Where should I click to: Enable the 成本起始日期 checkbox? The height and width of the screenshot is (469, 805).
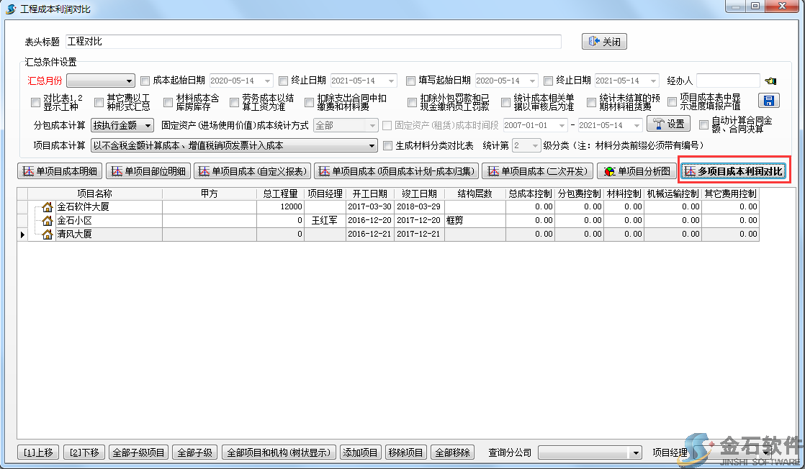(145, 81)
